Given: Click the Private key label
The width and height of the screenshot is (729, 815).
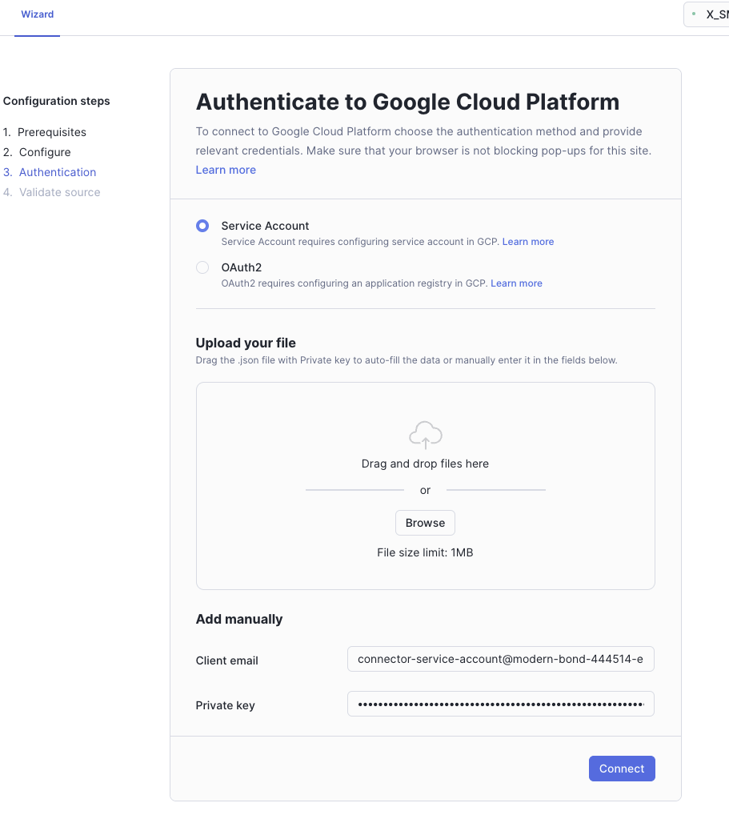Looking at the screenshot, I should (225, 705).
